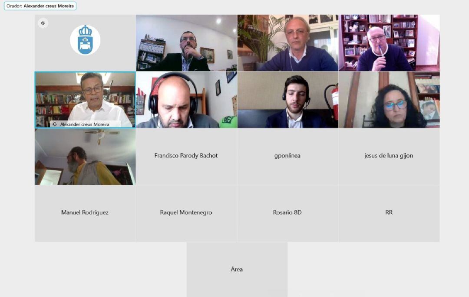The image size is (469, 297).
Task: Select the Alexander creus Moreira video tile
Action: click(x=85, y=100)
